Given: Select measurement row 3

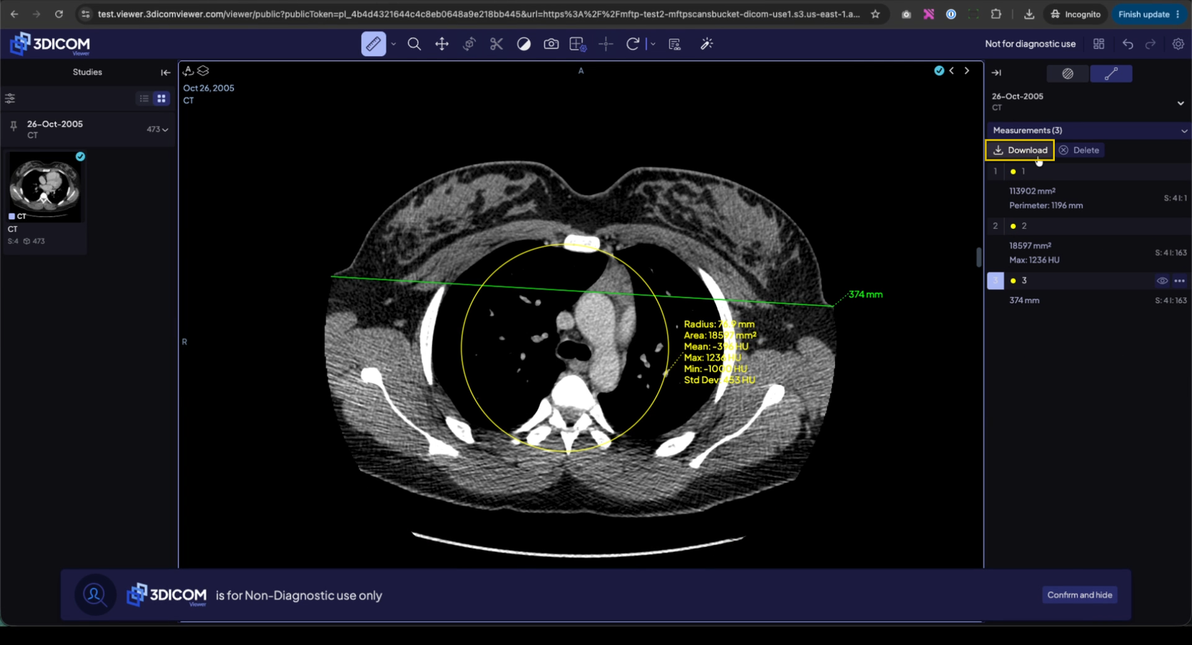Looking at the screenshot, I should 1088,280.
